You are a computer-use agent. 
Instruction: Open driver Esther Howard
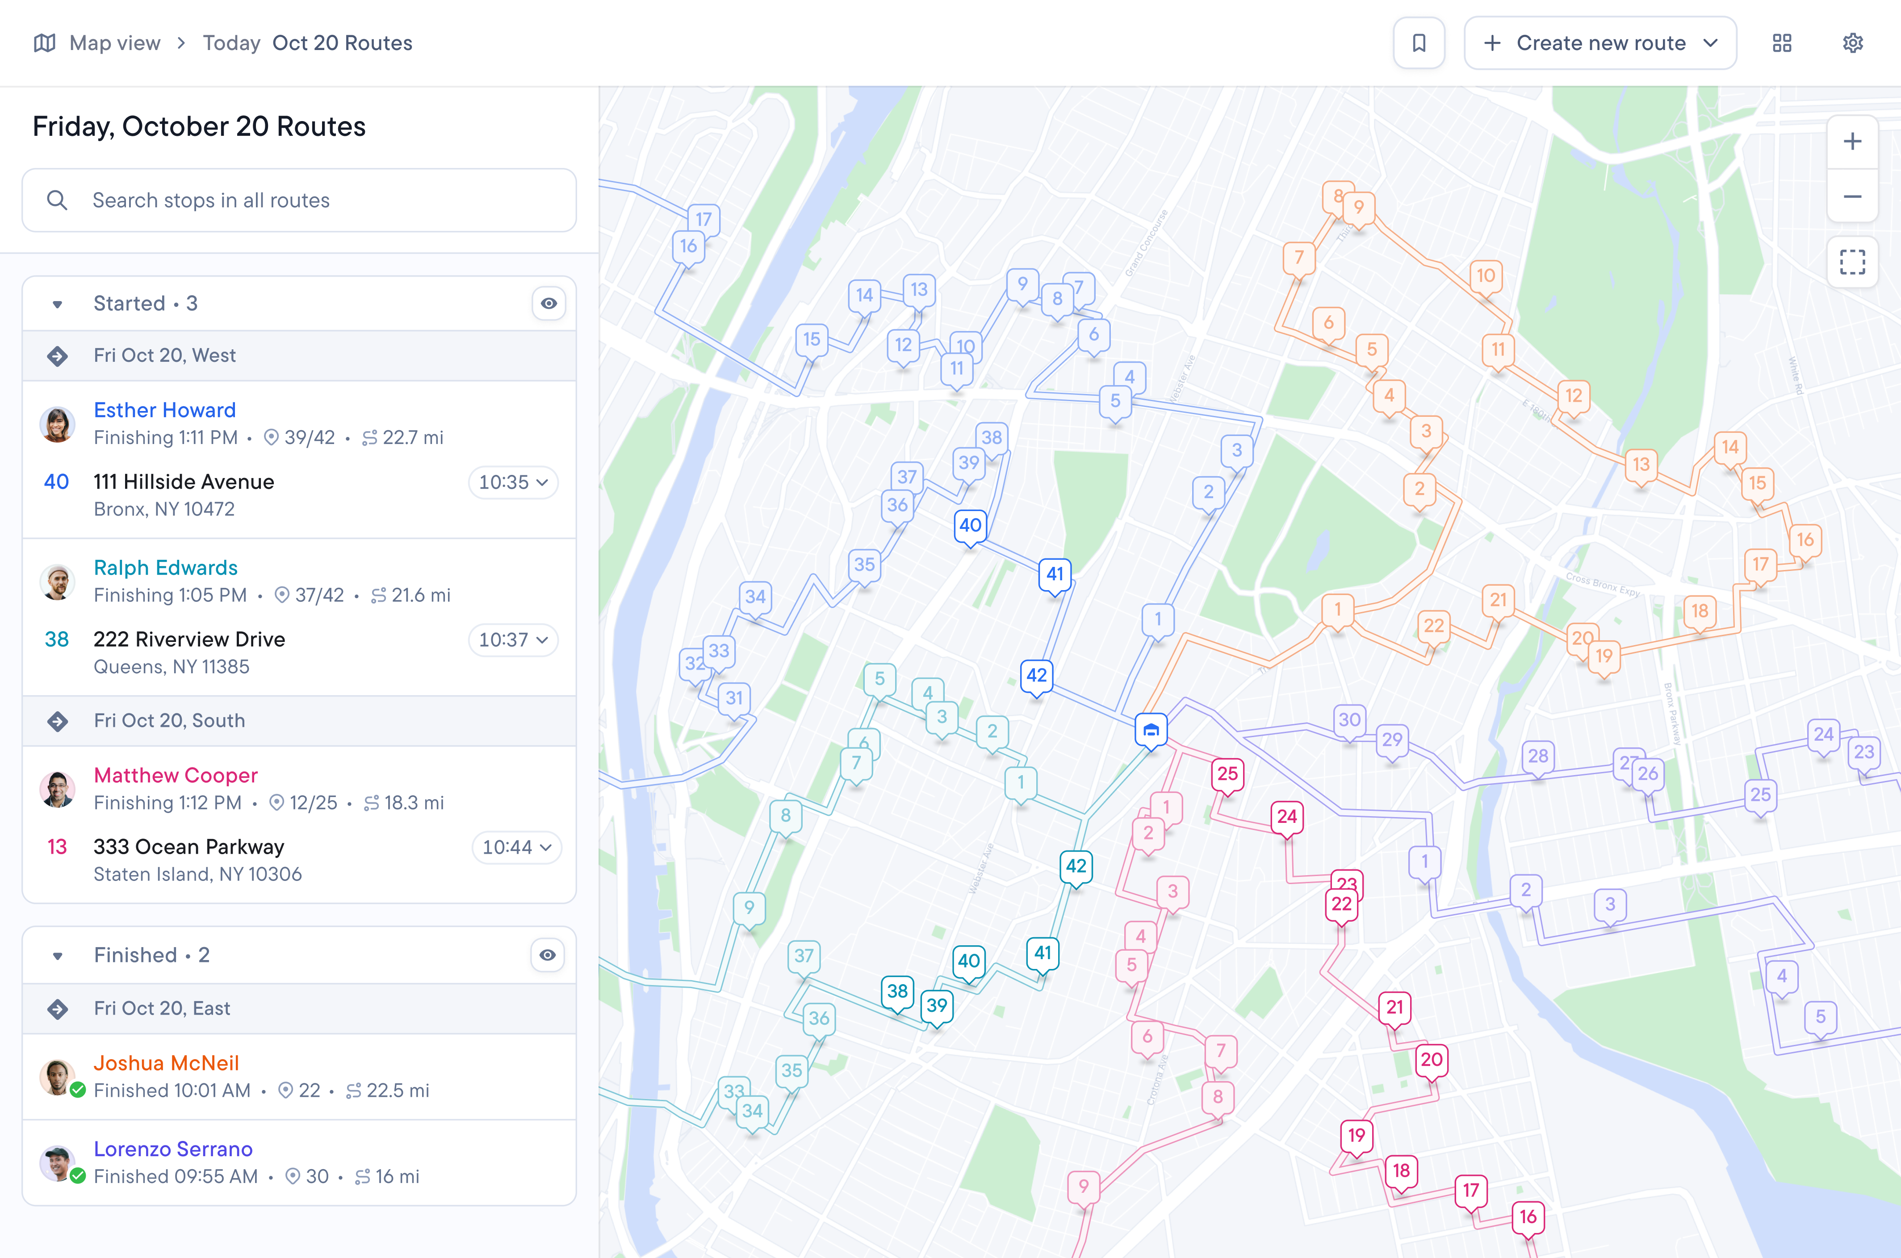tap(164, 410)
